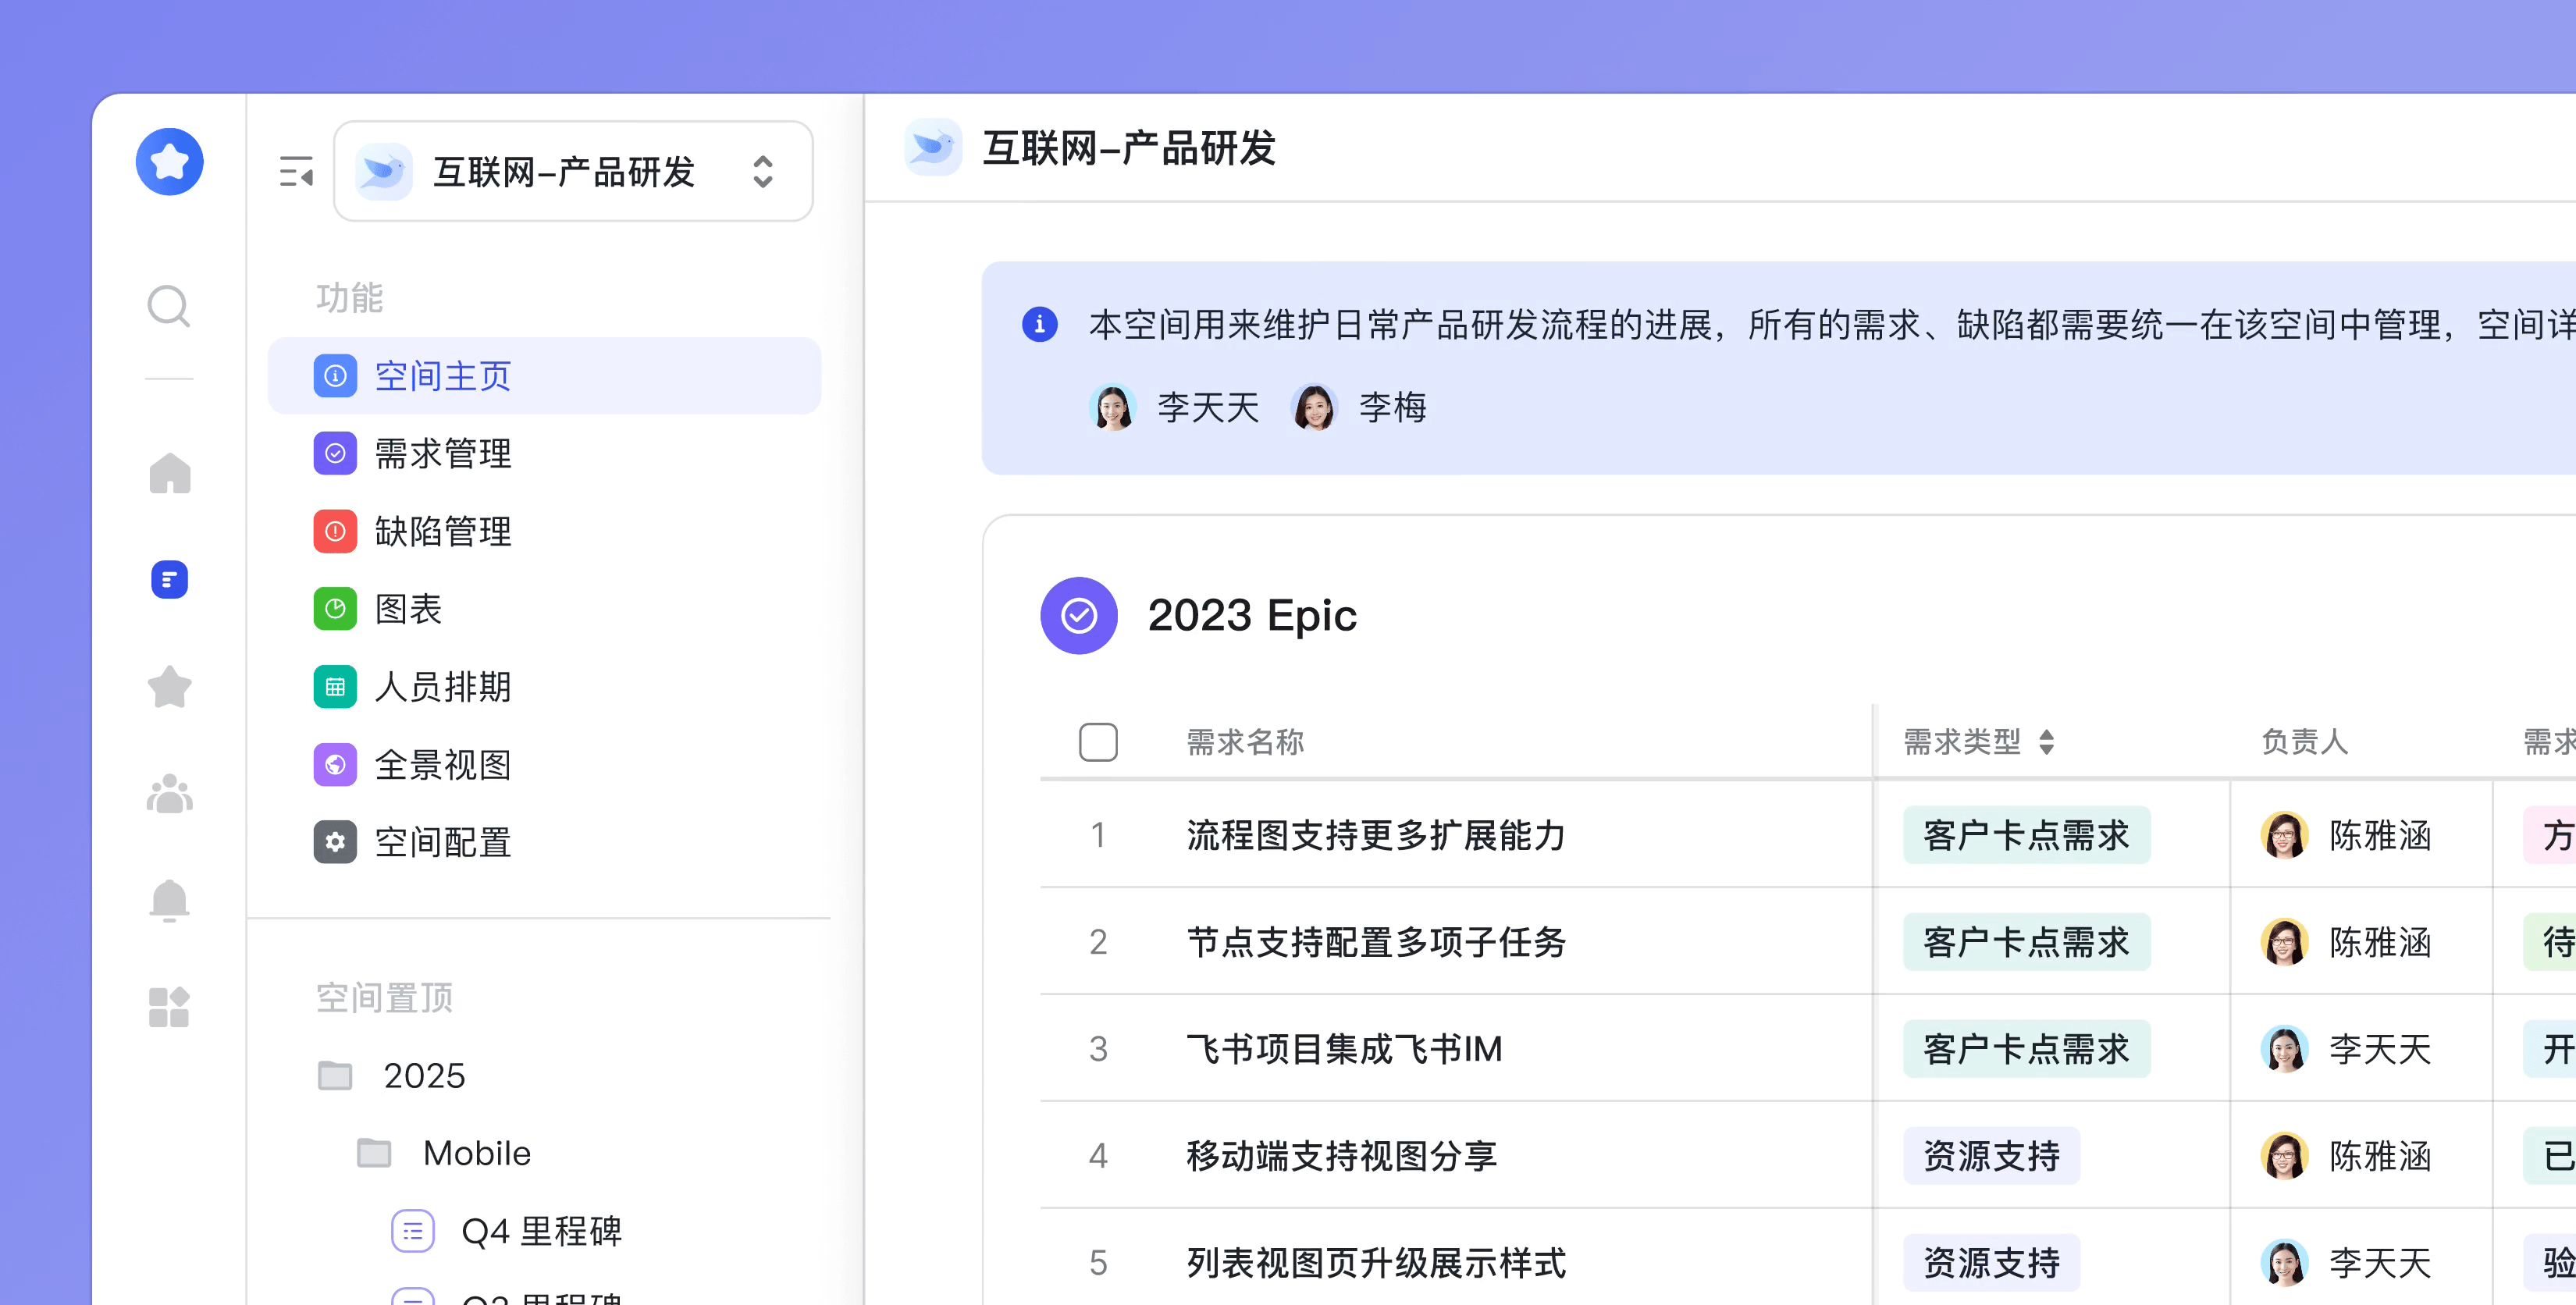Click the 负责人 column header
2576x1305 pixels.
(x=2304, y=742)
